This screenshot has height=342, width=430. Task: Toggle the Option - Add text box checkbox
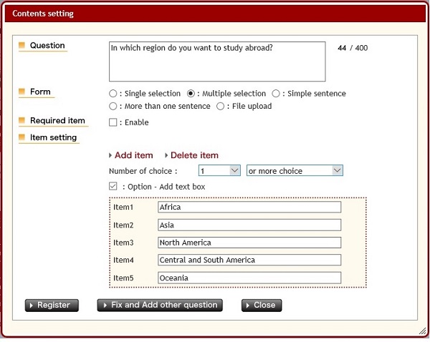click(x=113, y=187)
